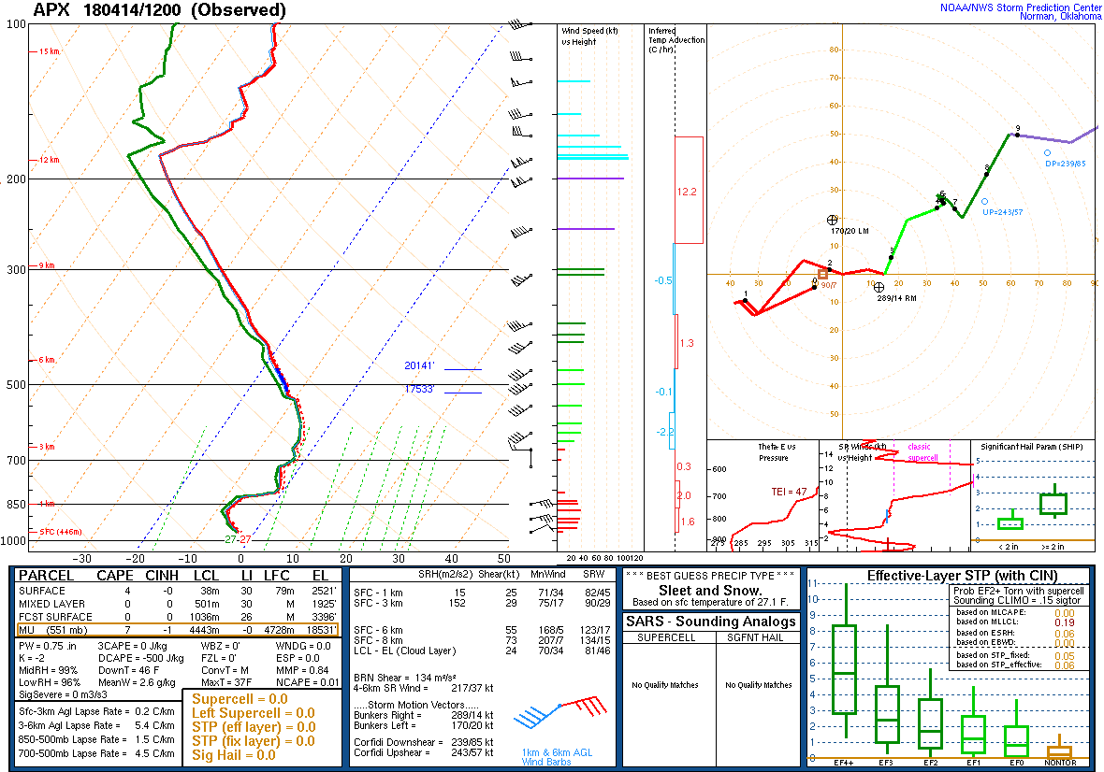
Task: Click the 'classic supercell' label
Action: [922, 452]
